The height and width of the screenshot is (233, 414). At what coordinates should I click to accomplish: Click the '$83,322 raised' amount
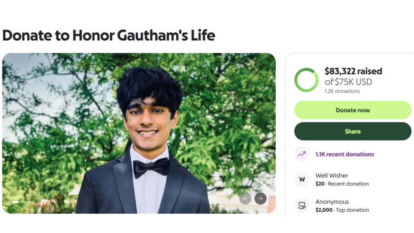click(353, 71)
